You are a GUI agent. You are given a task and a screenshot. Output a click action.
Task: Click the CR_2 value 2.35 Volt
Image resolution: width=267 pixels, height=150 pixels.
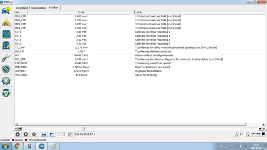[x=81, y=36]
